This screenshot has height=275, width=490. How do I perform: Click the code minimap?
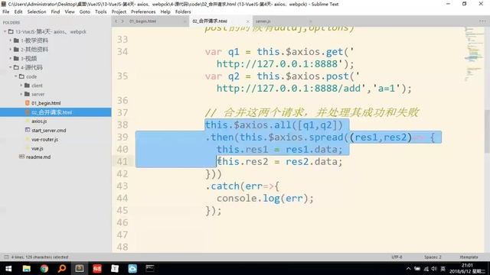(473, 54)
